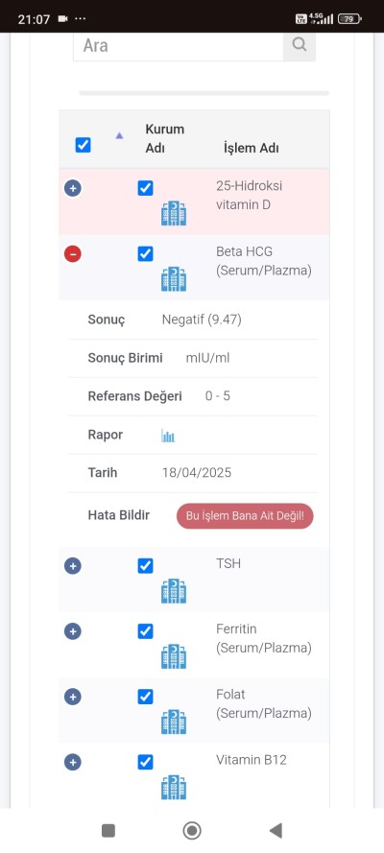This screenshot has width=384, height=853.
Task: Focus the Ara search input field
Action: 179,46
